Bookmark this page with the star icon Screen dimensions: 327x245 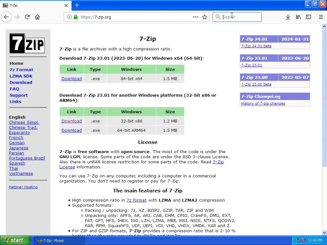[205, 17]
